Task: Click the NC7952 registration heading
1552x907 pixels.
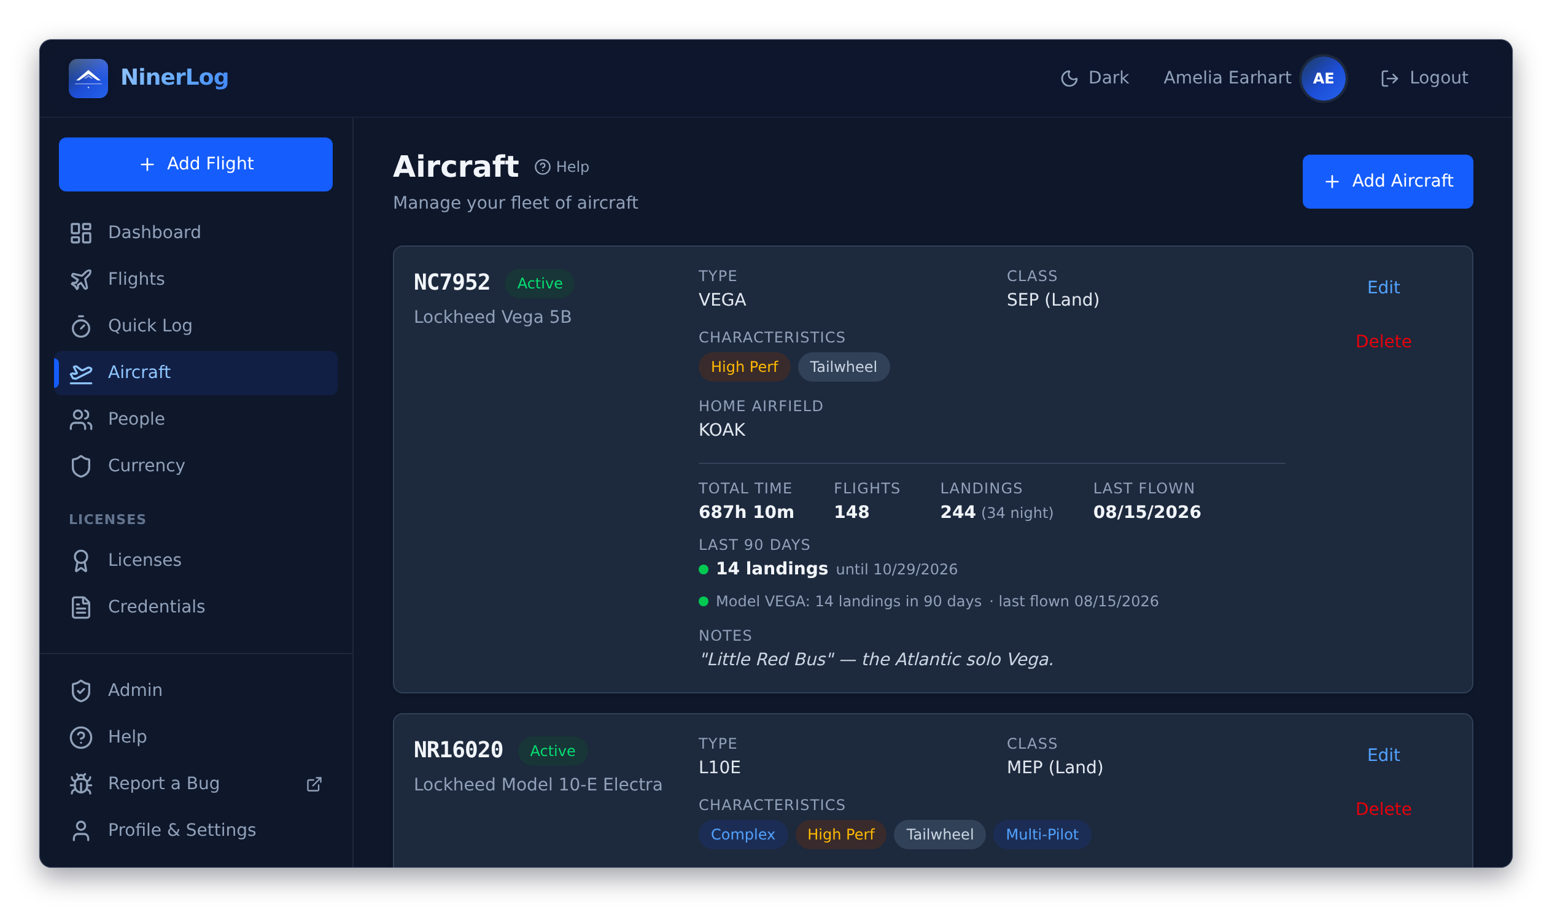Action: [x=451, y=283]
